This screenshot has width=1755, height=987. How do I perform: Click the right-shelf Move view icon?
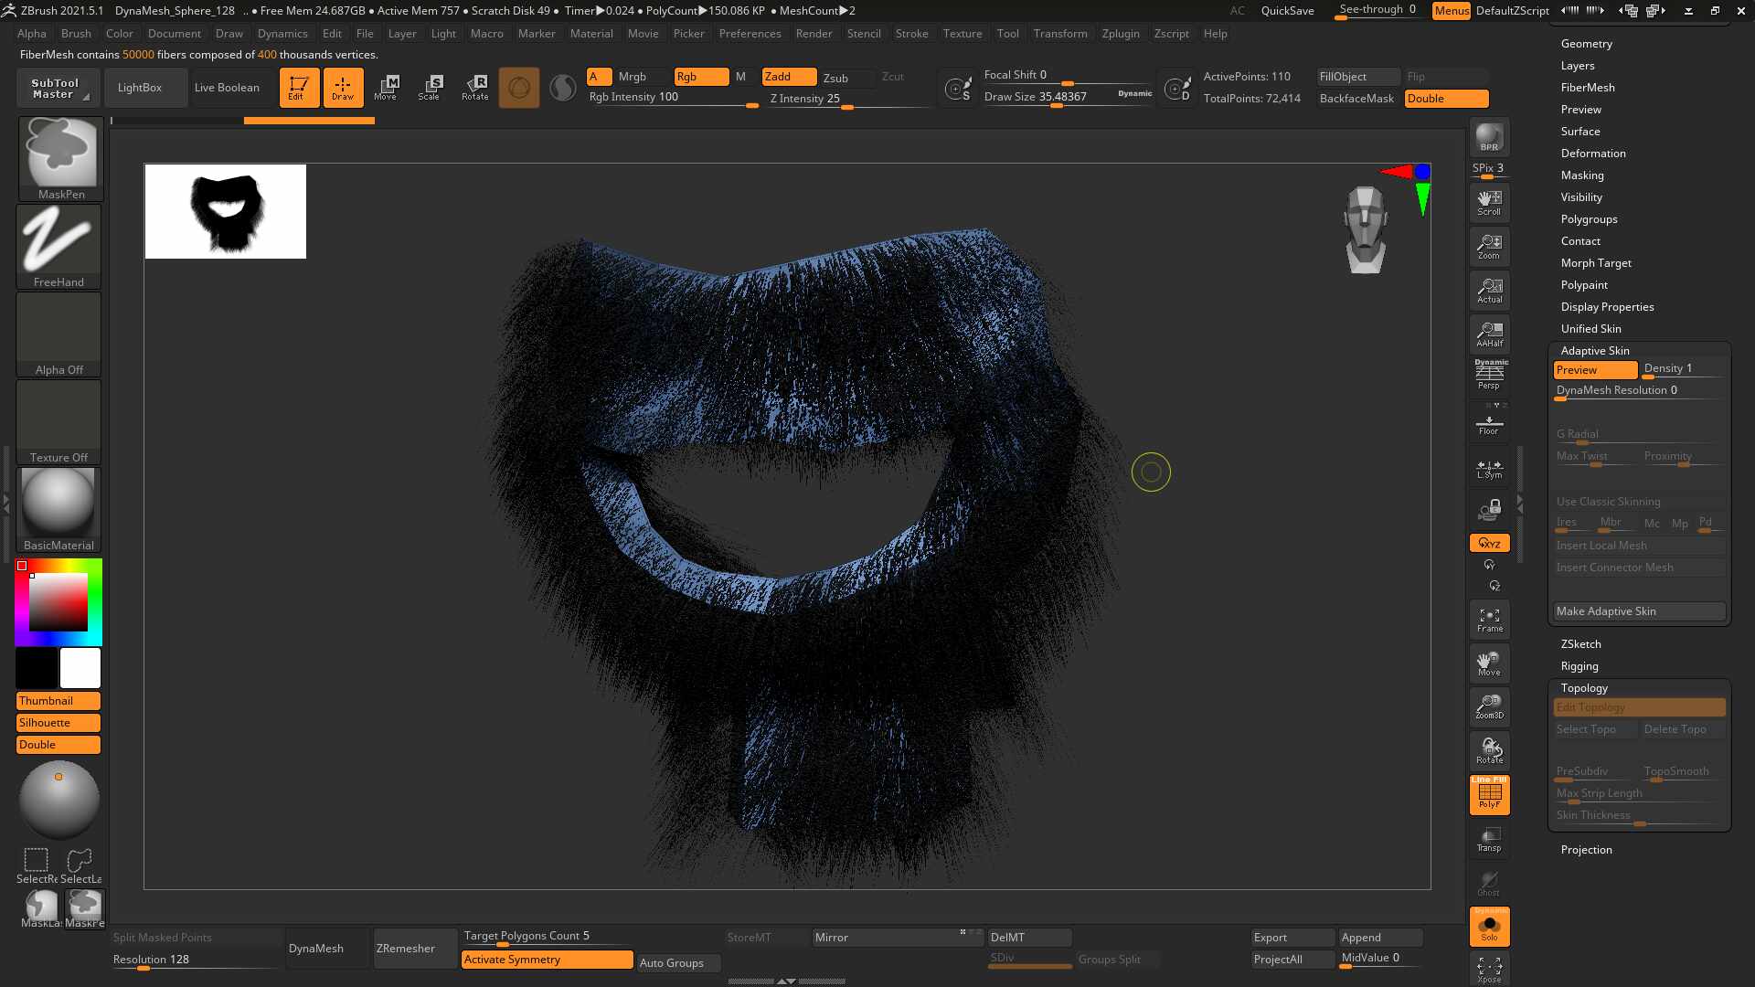coord(1489,663)
